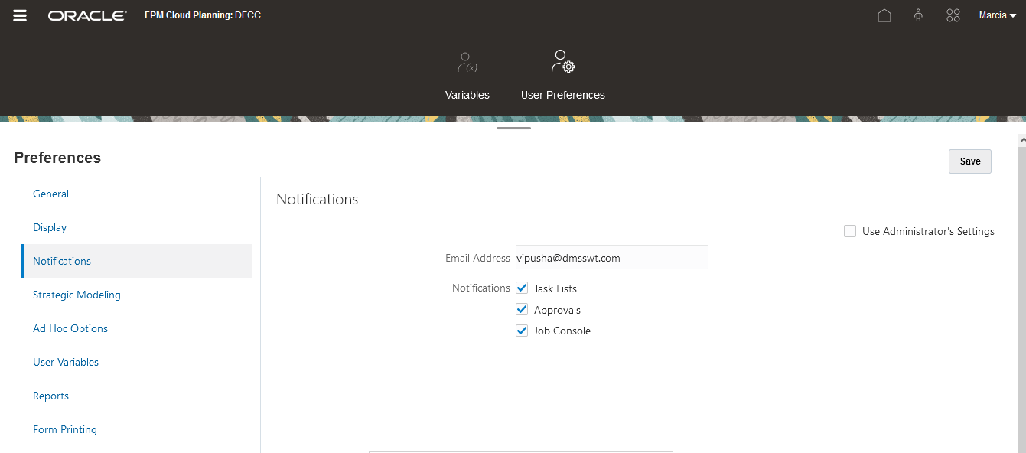Uncheck Job Console notifications
1026x453 pixels.
(x=522, y=331)
